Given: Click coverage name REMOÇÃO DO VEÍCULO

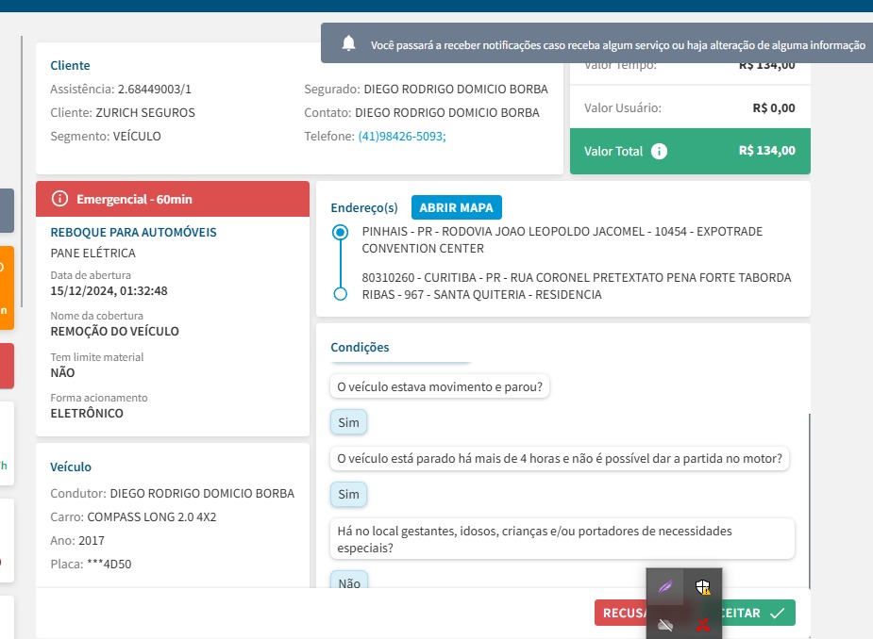Looking at the screenshot, I should [115, 332].
